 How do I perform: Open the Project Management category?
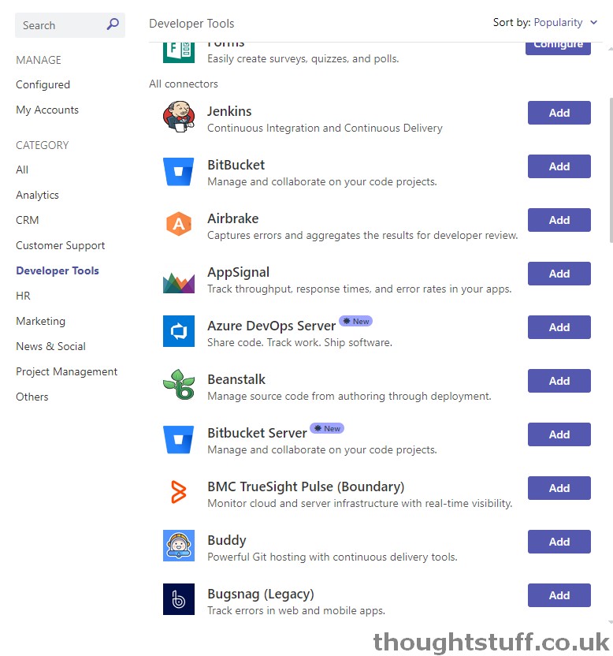pos(66,371)
